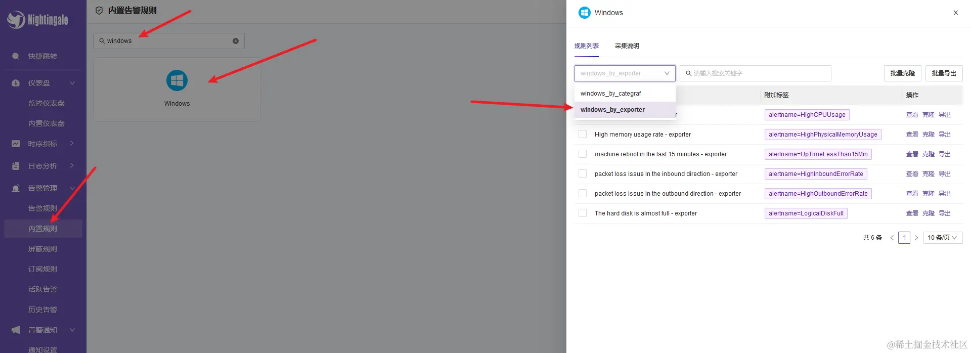Click the alert notification megaphone icon
Viewport: 971px width, 353px height.
[16, 330]
